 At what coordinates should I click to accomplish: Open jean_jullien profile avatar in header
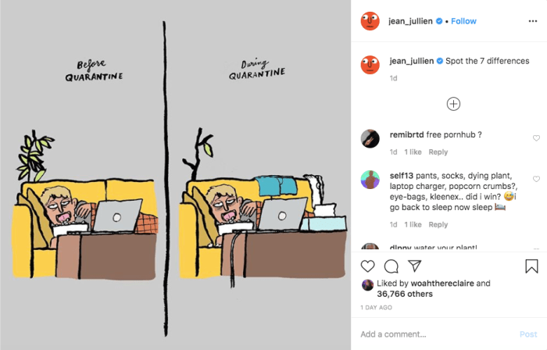click(x=370, y=21)
